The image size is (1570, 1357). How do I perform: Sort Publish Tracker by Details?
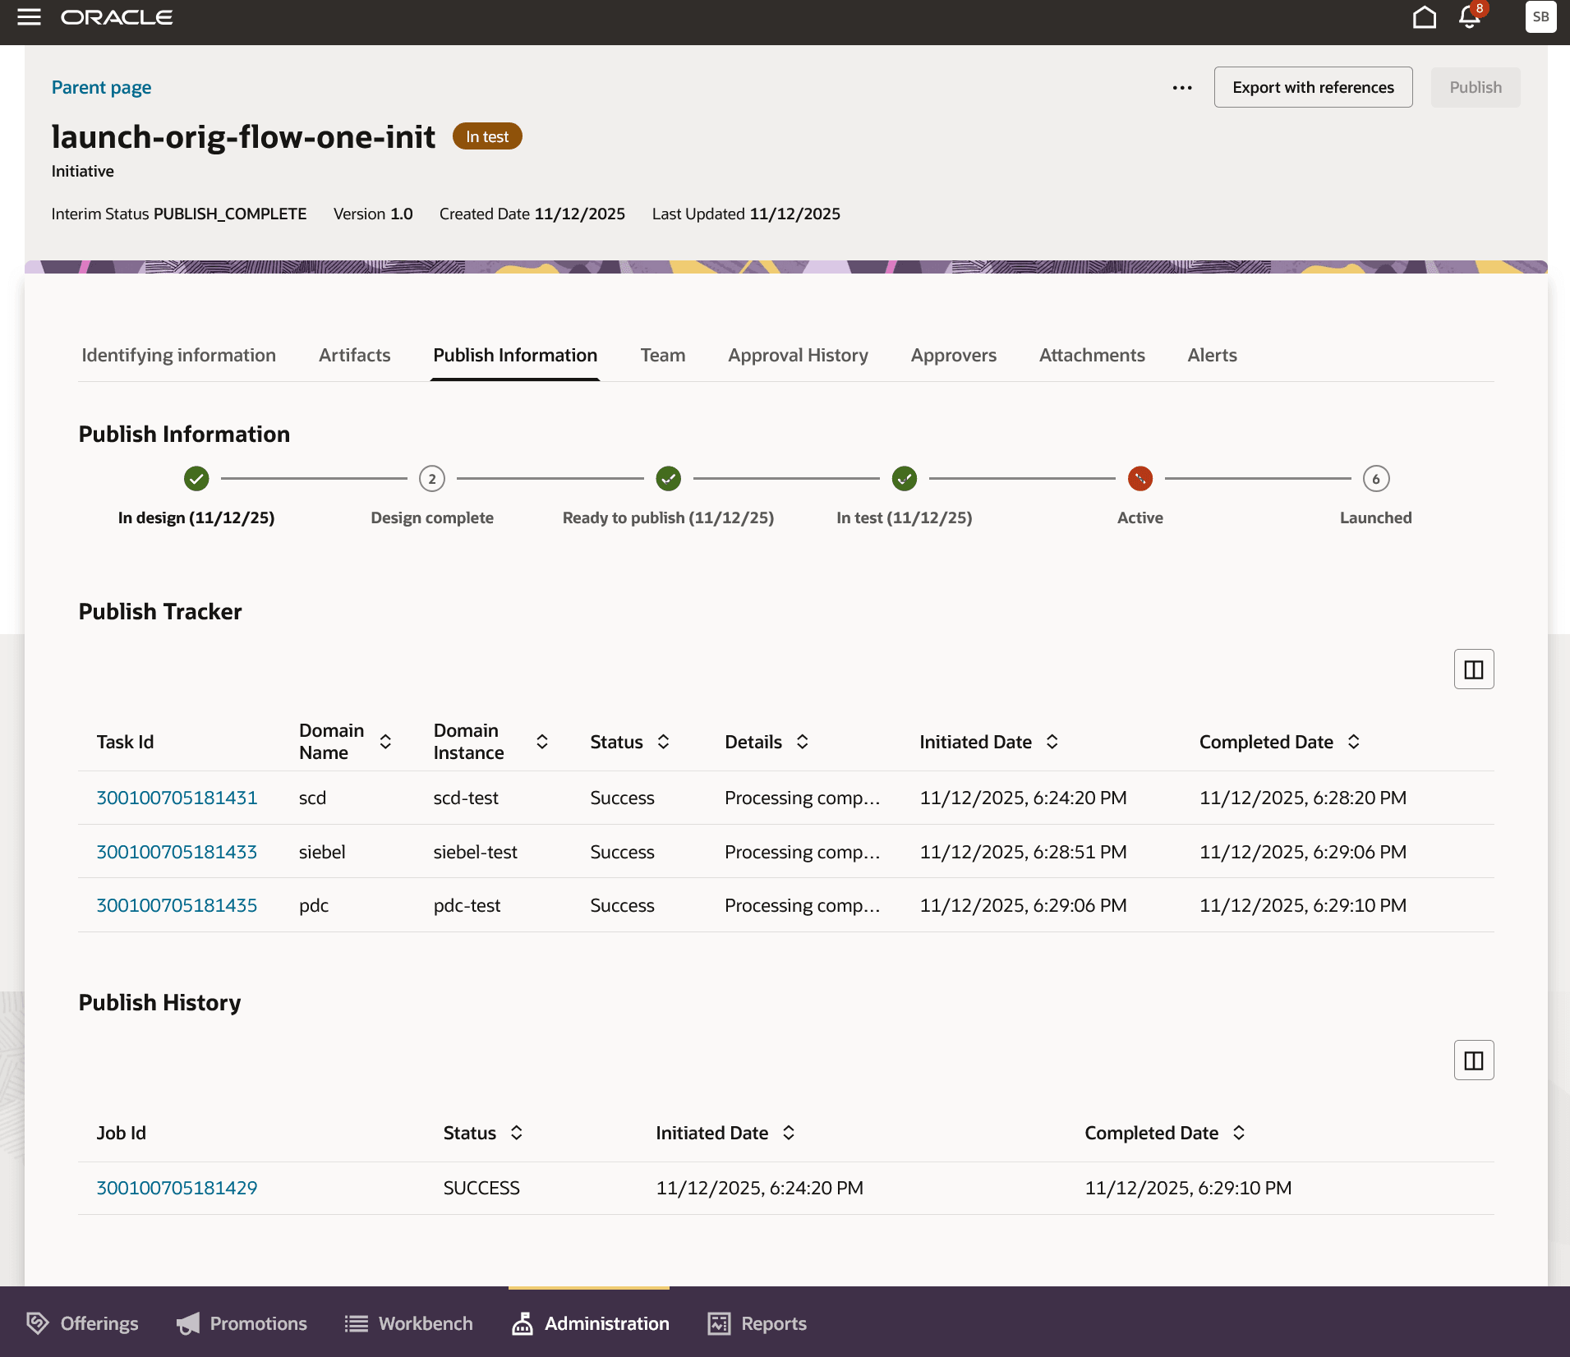click(x=803, y=742)
